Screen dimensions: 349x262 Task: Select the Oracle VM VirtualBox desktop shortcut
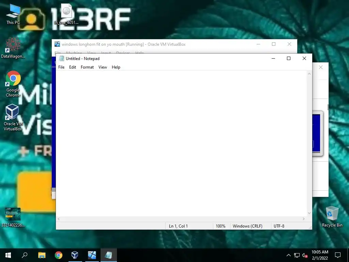click(x=13, y=117)
